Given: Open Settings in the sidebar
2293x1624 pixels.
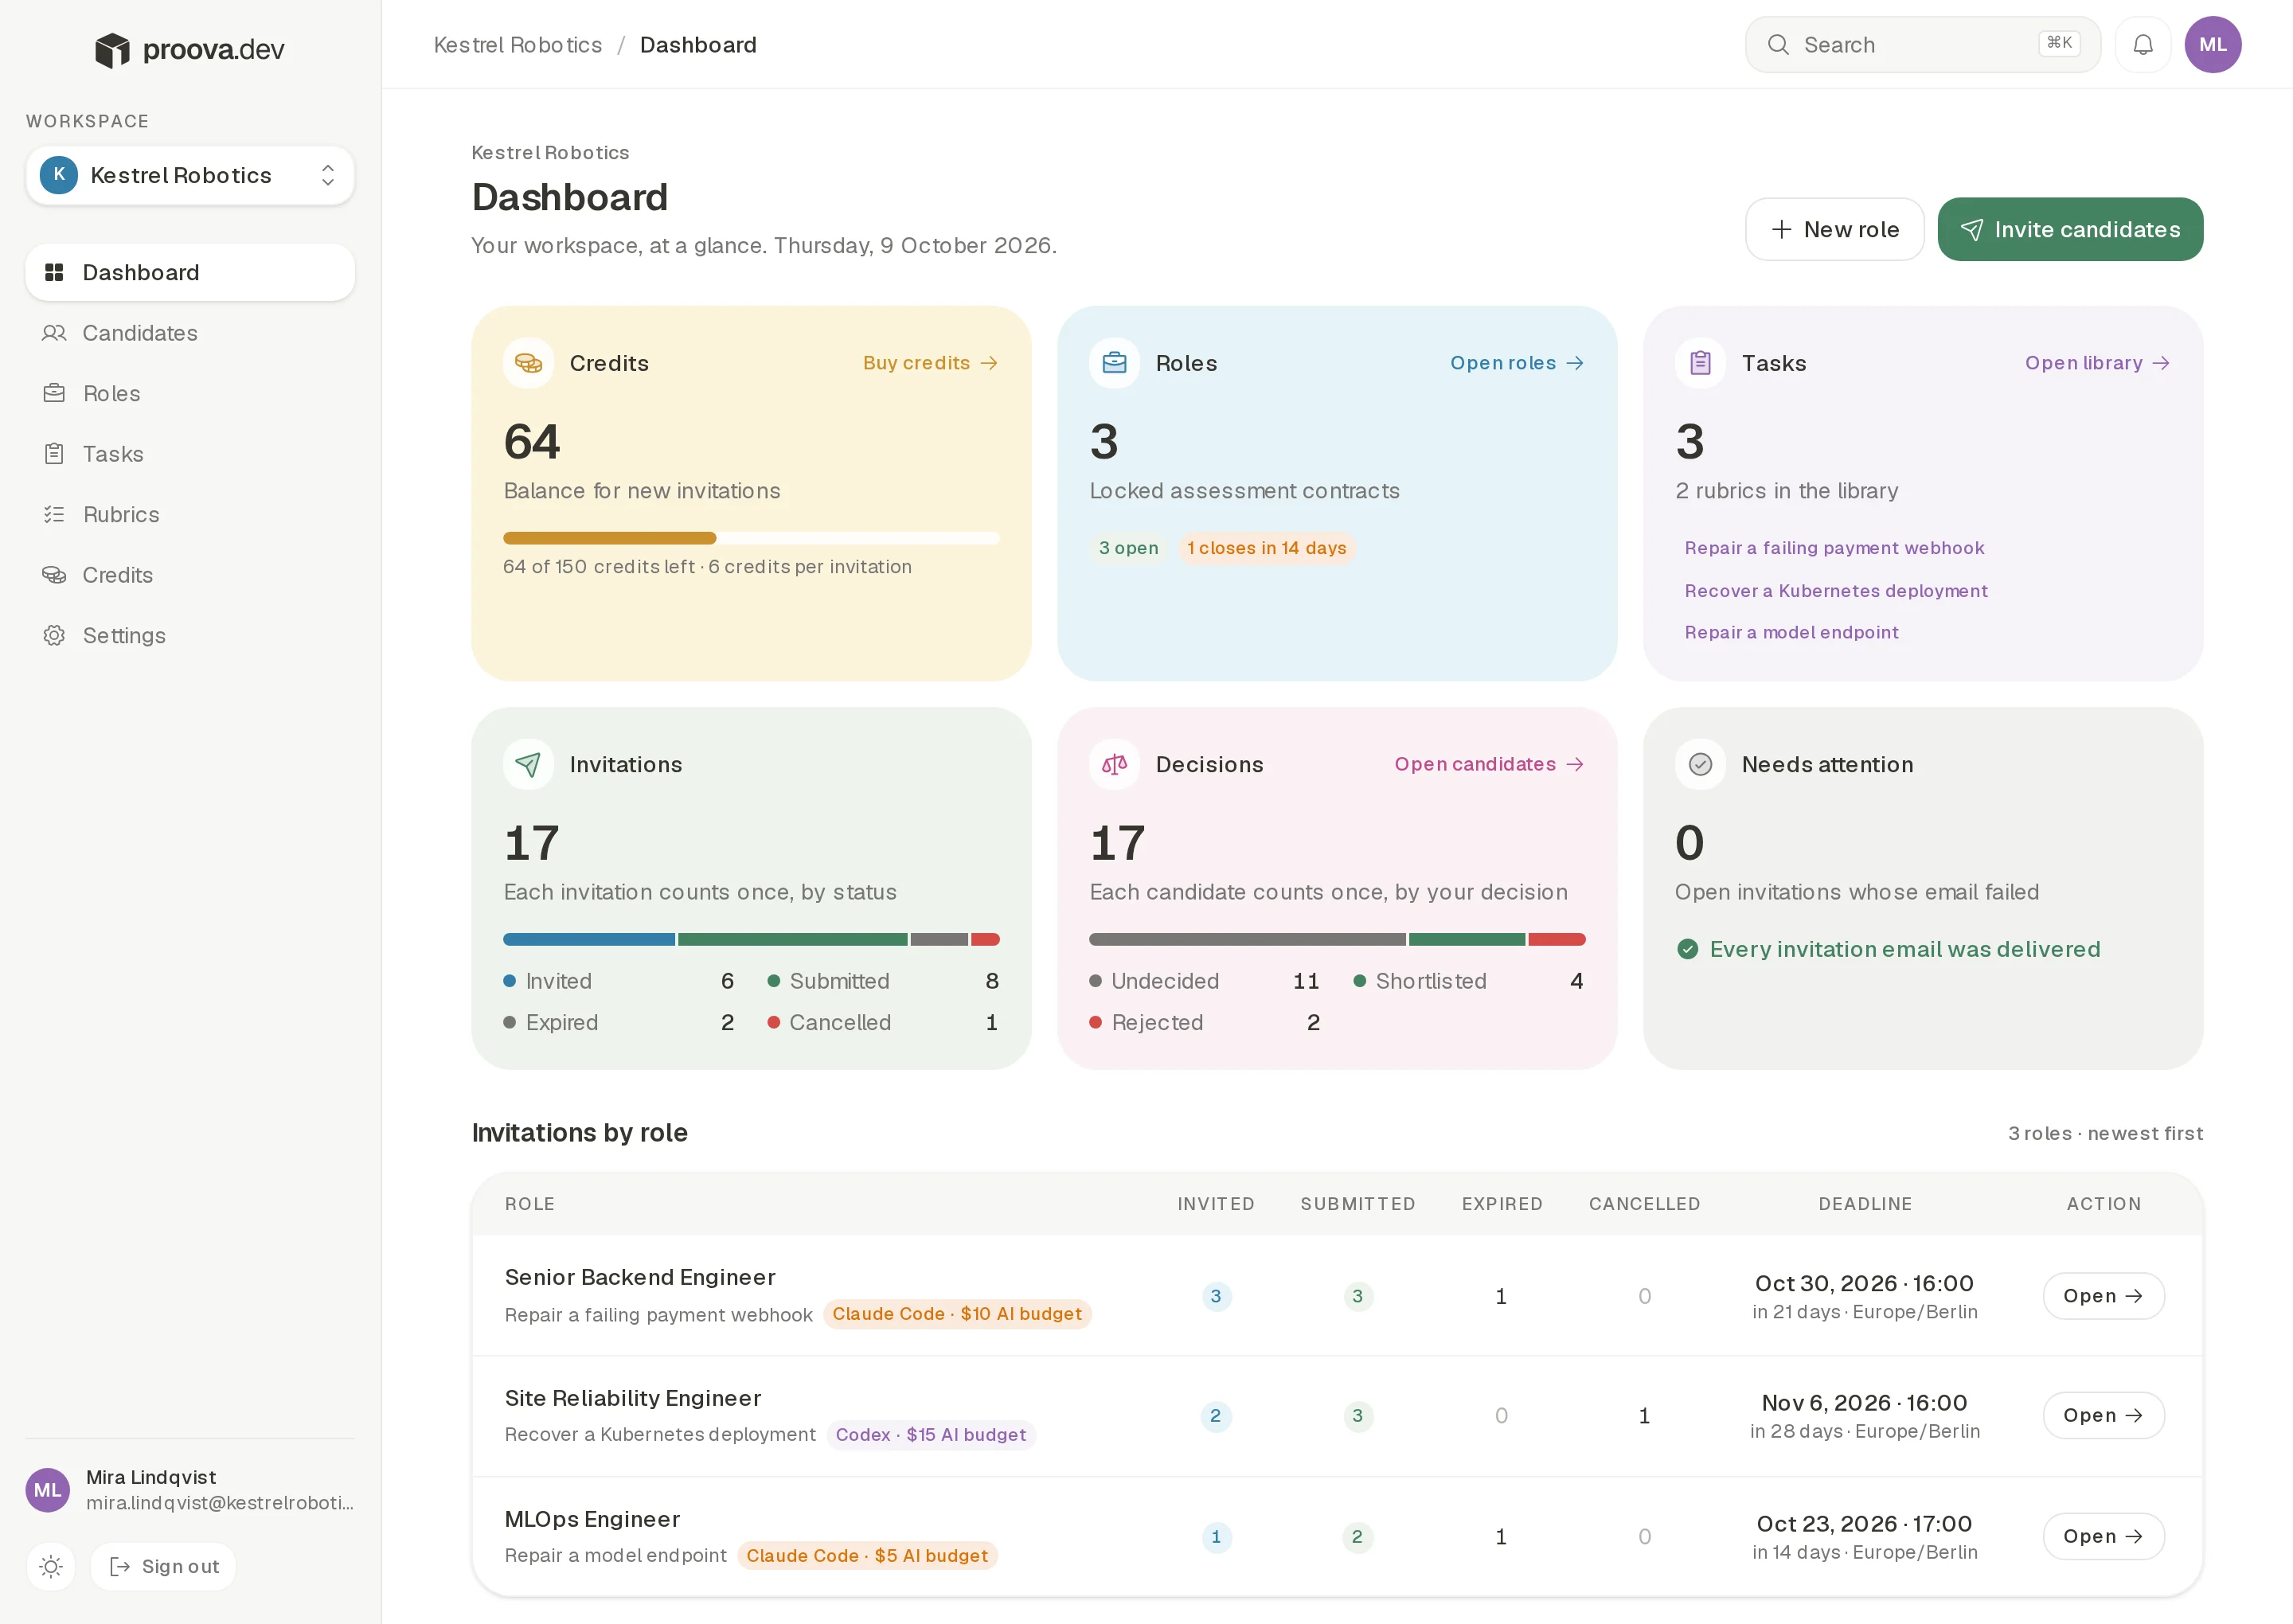Looking at the screenshot, I should click(x=190, y=635).
